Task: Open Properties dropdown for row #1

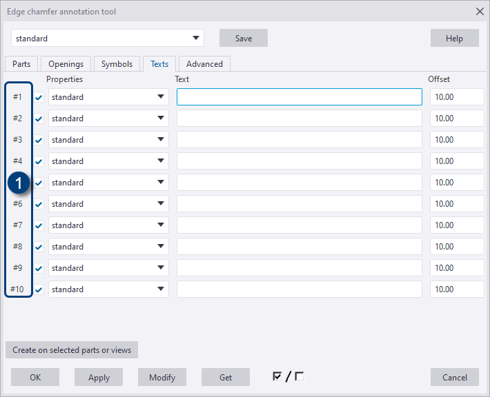Action: pos(108,96)
